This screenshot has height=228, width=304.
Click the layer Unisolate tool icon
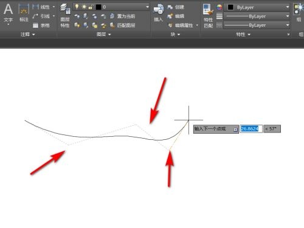(x=86, y=25)
